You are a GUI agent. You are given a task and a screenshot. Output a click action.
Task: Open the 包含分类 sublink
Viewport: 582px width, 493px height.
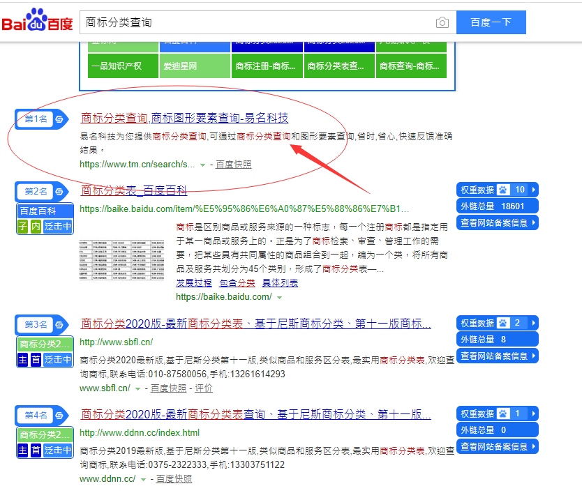pos(237,282)
